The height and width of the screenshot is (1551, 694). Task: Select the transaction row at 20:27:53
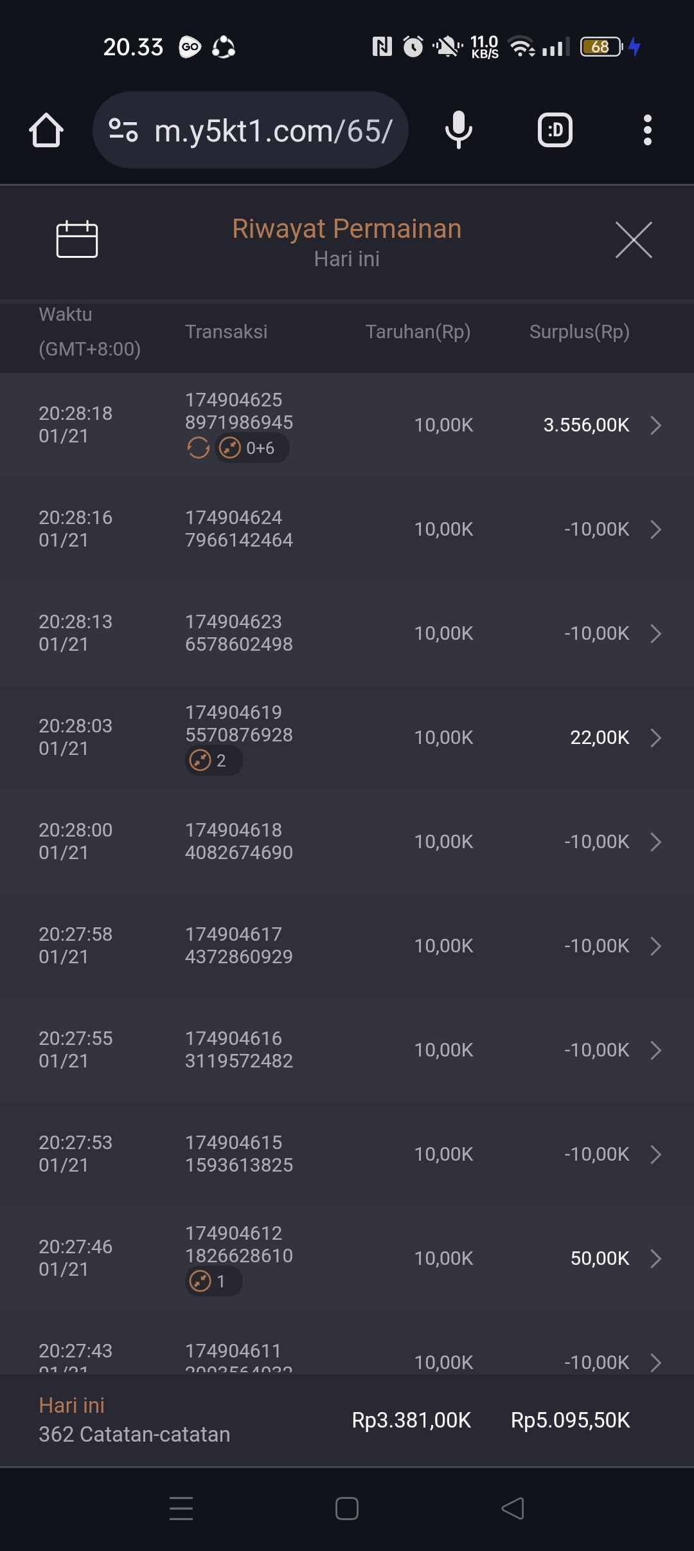click(x=347, y=1154)
